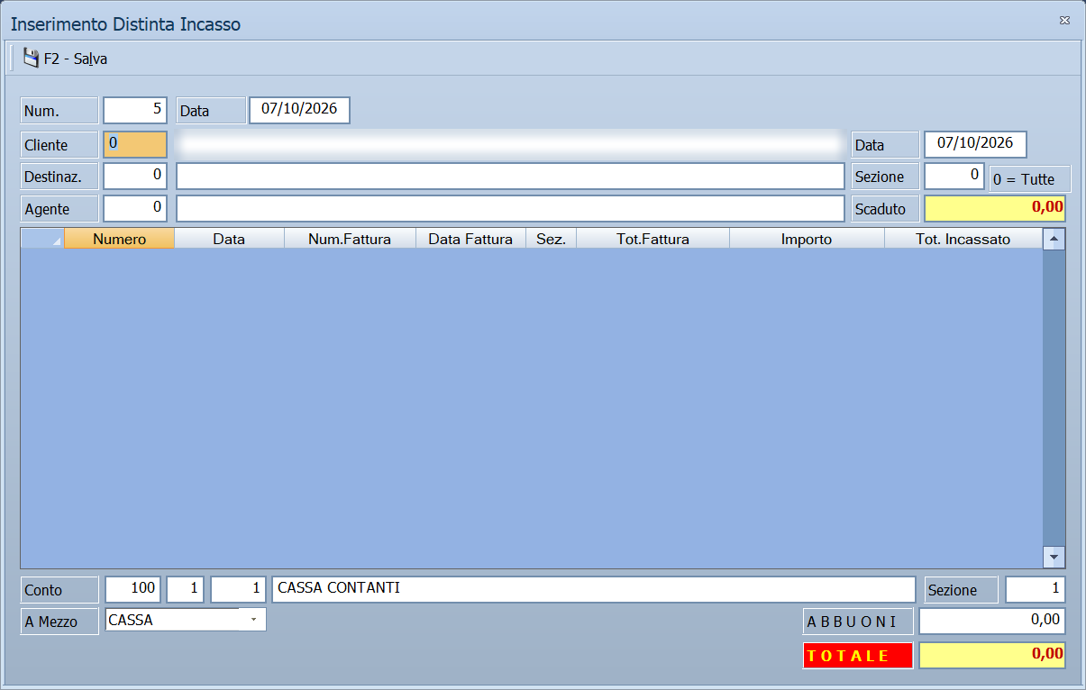Click the Destinaz. code field
Viewport: 1086px width, 690px height.
[135, 176]
